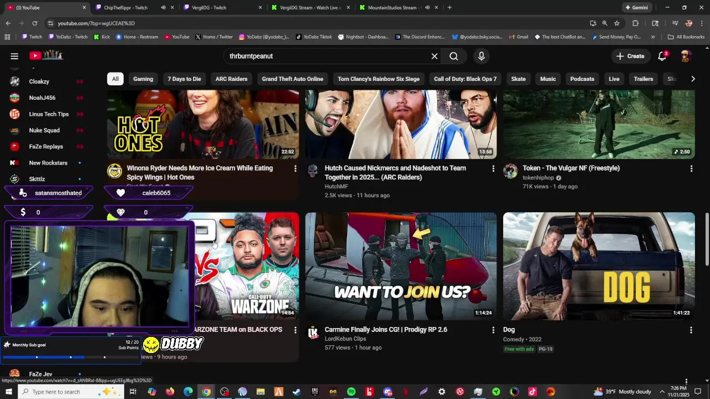This screenshot has width=710, height=399.
Task: Clear the search box text
Action: (x=434, y=56)
